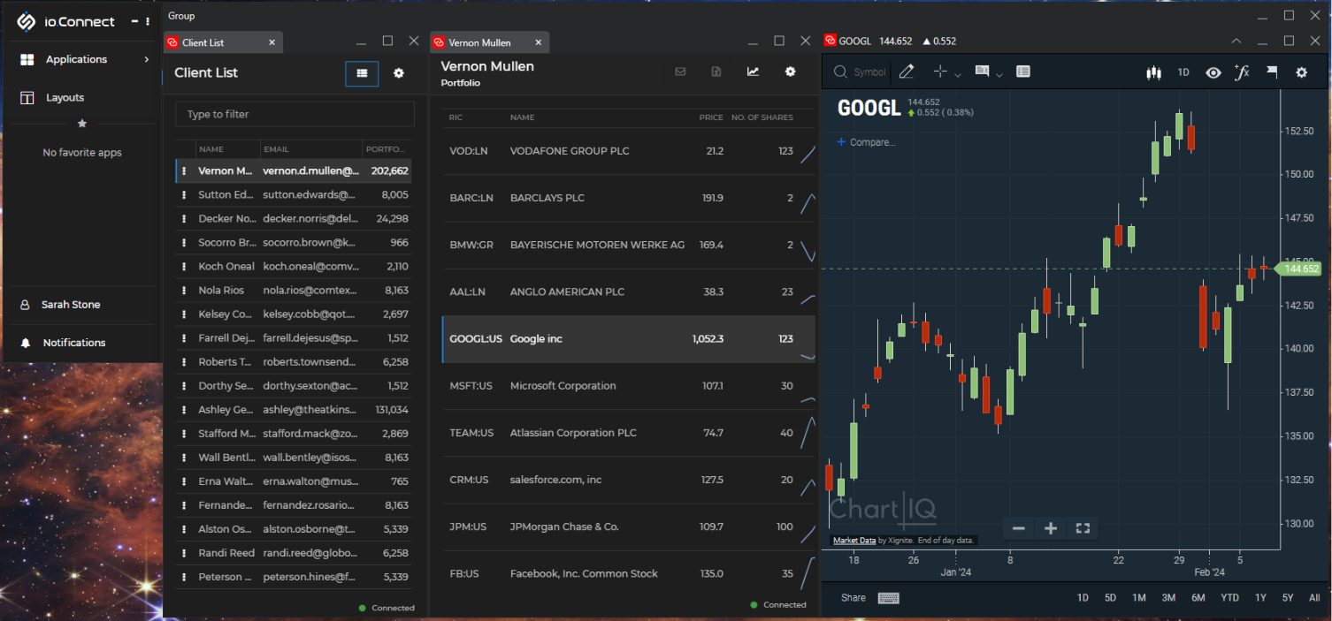Expand the crosshair tool dropdown
Screen dimensions: 1332x621
pyautogui.click(x=958, y=75)
